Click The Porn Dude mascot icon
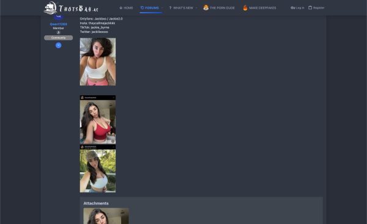Screen dimensions: 367x224 coord(206,8)
